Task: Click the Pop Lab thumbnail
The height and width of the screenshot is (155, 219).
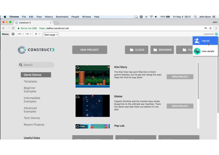Action: (93, 126)
